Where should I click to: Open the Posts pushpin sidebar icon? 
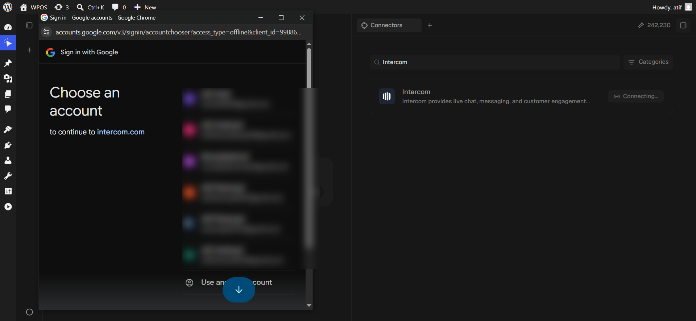[8, 63]
